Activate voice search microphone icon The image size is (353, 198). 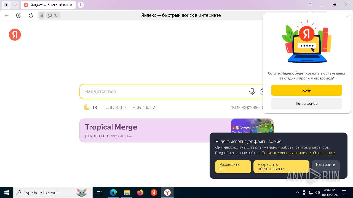click(x=252, y=92)
